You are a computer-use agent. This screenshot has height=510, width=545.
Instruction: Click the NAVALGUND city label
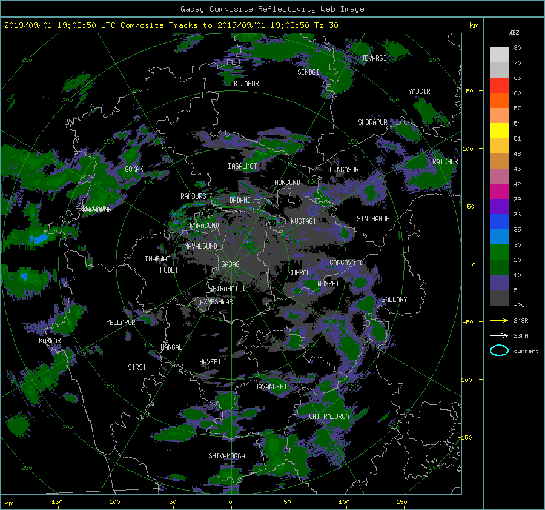[x=200, y=246]
